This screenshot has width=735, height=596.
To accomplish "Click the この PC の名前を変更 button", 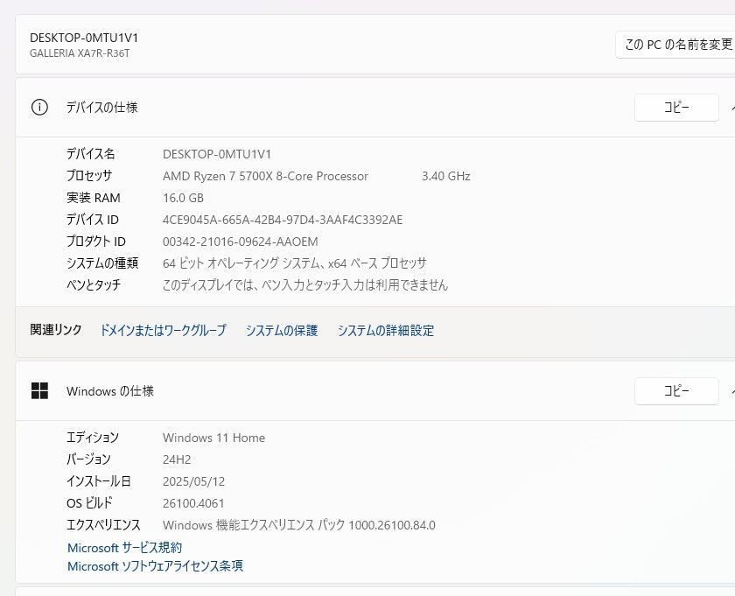I will 675,45.
